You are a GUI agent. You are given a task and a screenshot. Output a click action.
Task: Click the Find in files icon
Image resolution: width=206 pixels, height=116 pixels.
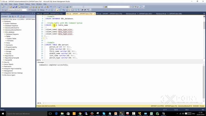[x=106, y=7]
